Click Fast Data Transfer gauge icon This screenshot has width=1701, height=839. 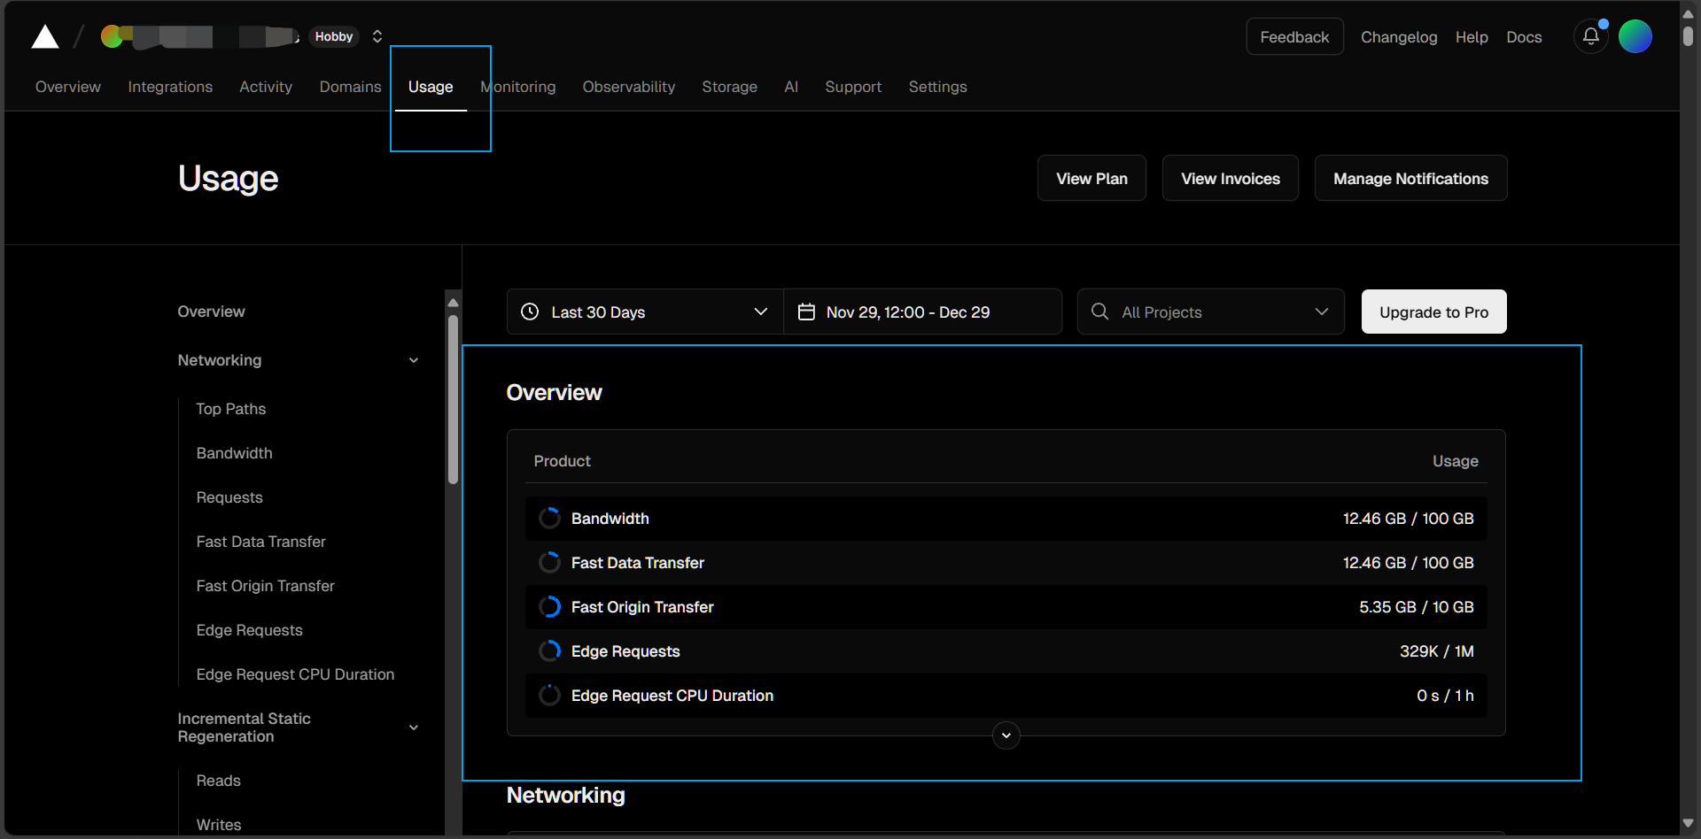click(x=549, y=562)
